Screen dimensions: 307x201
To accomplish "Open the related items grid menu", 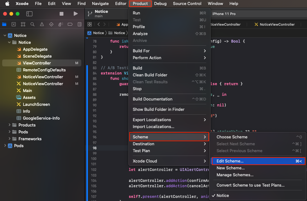I will click(89, 24).
